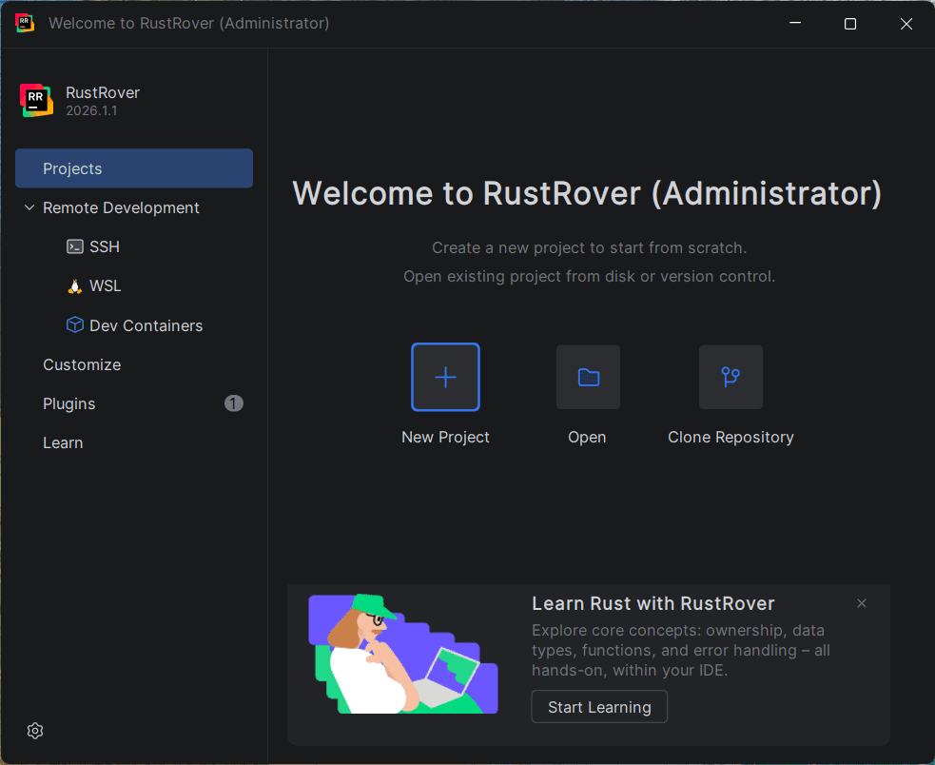
Task: Collapse the Remote Development section
Action: 29,207
